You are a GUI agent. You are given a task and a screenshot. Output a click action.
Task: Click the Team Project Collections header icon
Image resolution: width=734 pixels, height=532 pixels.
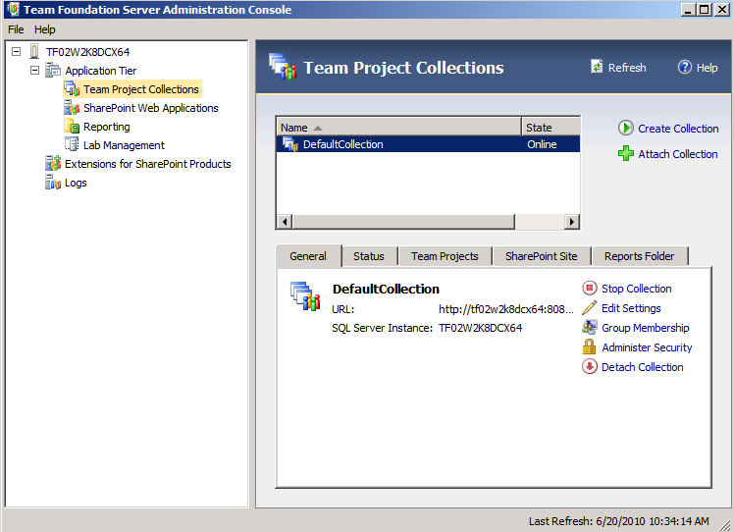tap(283, 67)
